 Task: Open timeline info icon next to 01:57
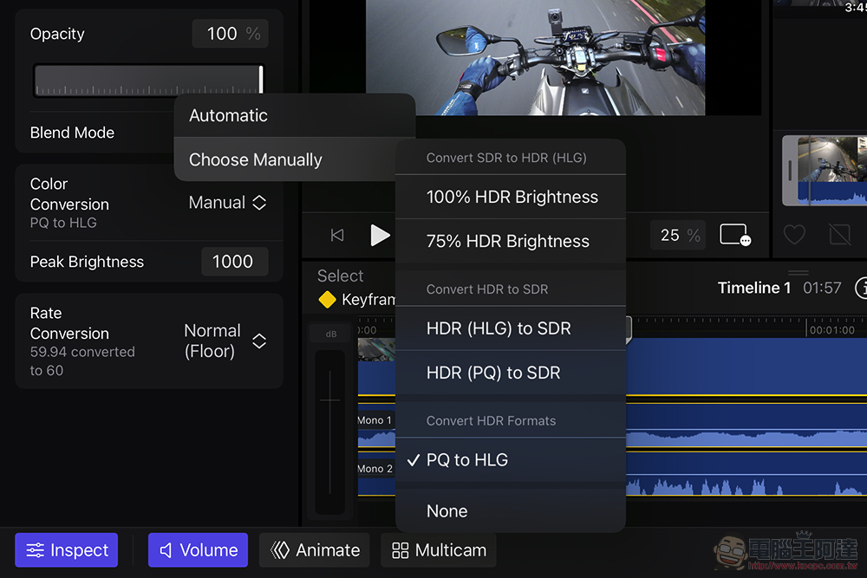861,288
